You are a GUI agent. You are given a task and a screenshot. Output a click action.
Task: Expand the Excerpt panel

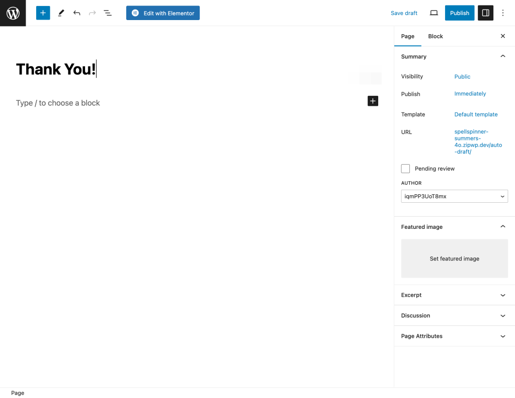click(454, 295)
